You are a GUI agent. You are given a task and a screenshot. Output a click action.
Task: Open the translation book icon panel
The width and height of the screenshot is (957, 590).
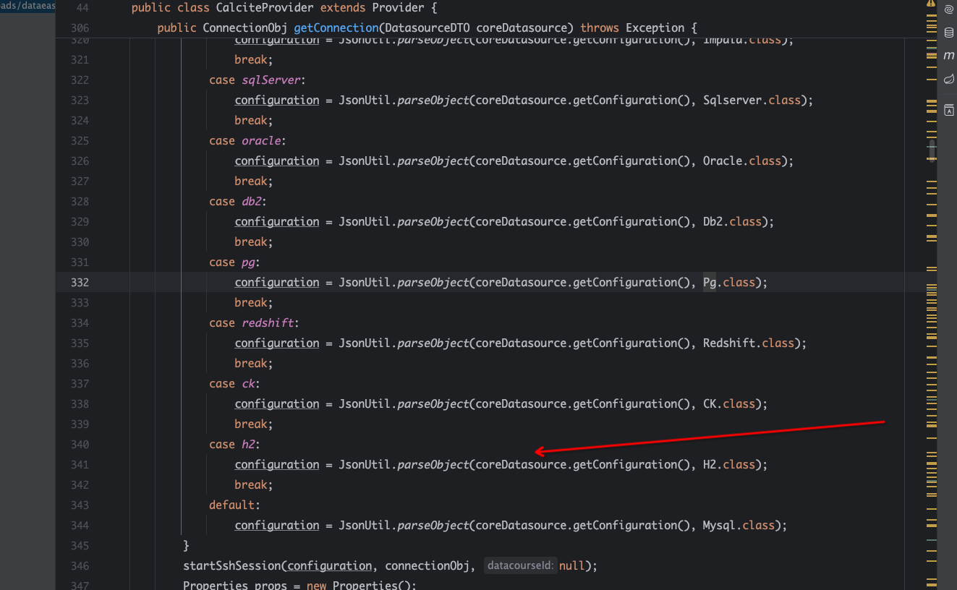pos(948,110)
